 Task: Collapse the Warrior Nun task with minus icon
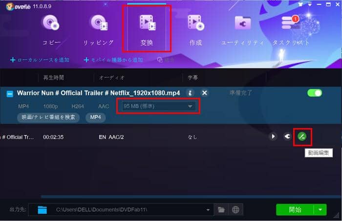[x=10, y=94]
